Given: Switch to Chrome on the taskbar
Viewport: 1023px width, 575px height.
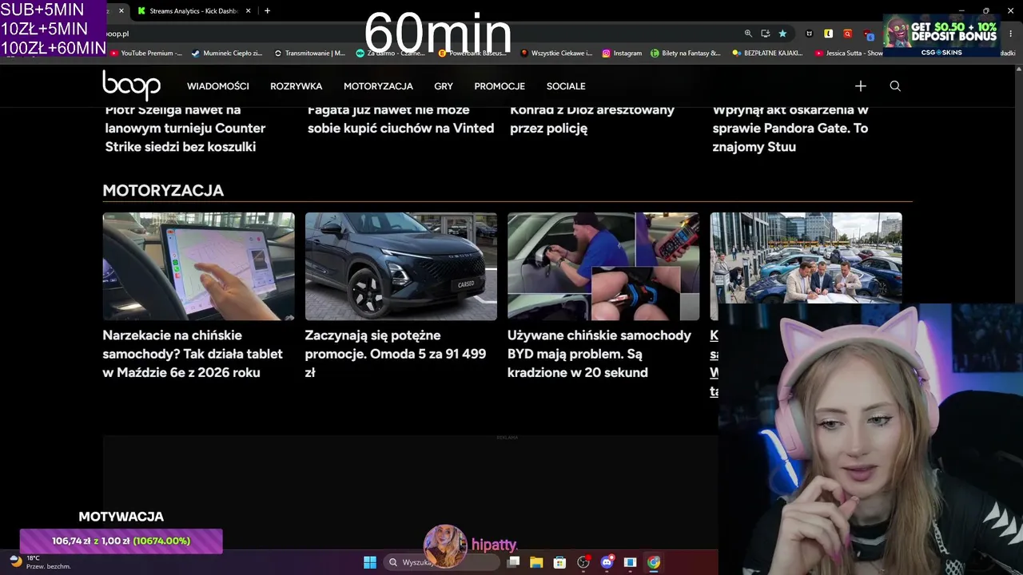Looking at the screenshot, I should [654, 562].
